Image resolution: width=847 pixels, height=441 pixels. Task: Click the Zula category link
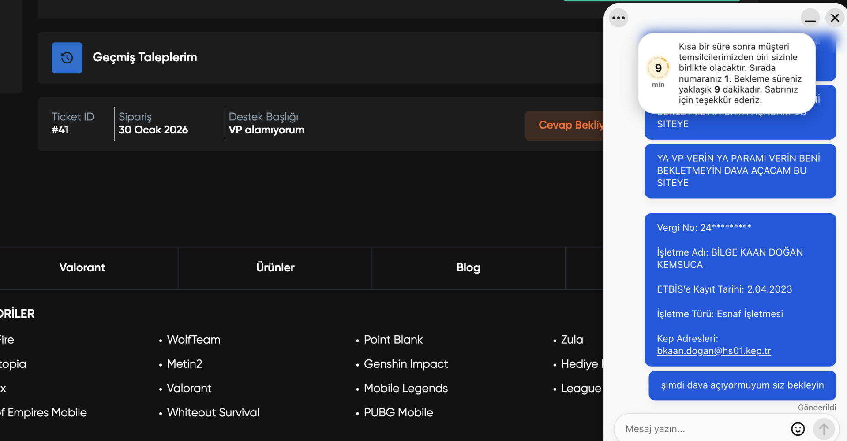point(572,340)
